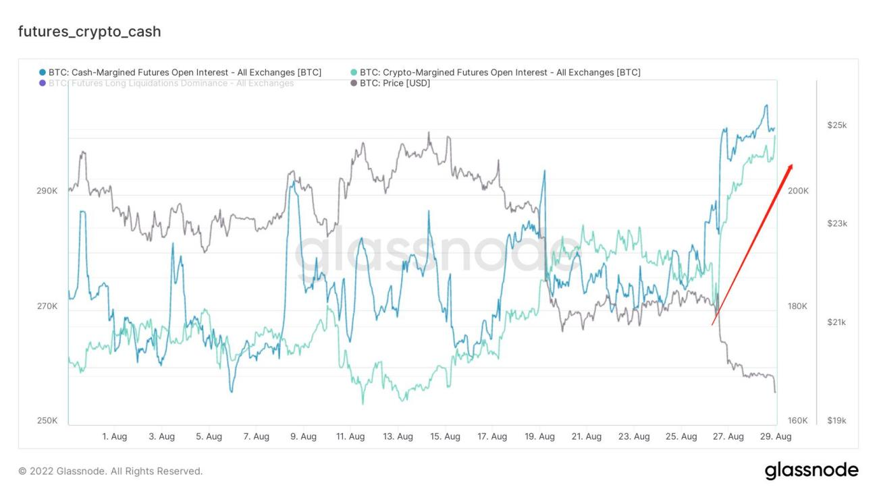Viewport: 877px width, 493px height.
Task: Click the $25k price axis label
Action: [836, 125]
